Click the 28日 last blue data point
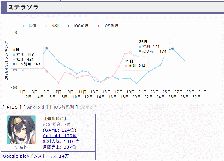The height and width of the screenshot is (161, 224). pos(185,60)
